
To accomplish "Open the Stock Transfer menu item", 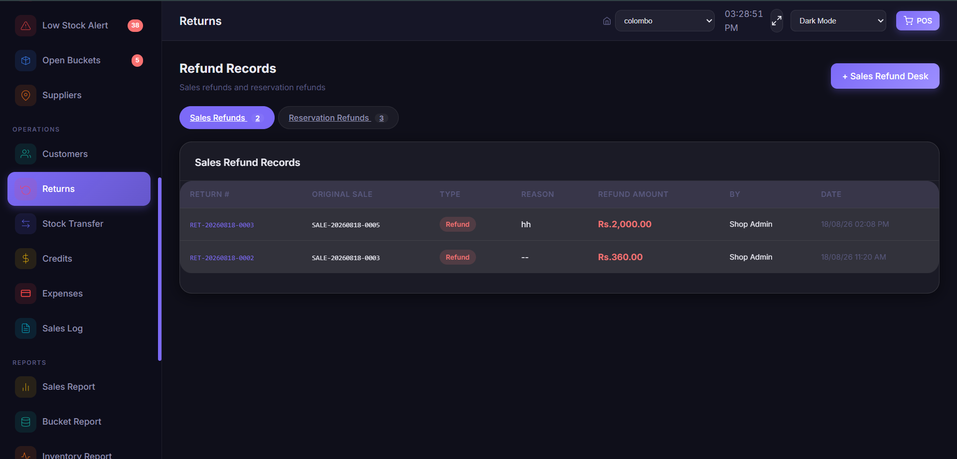I will [79, 224].
